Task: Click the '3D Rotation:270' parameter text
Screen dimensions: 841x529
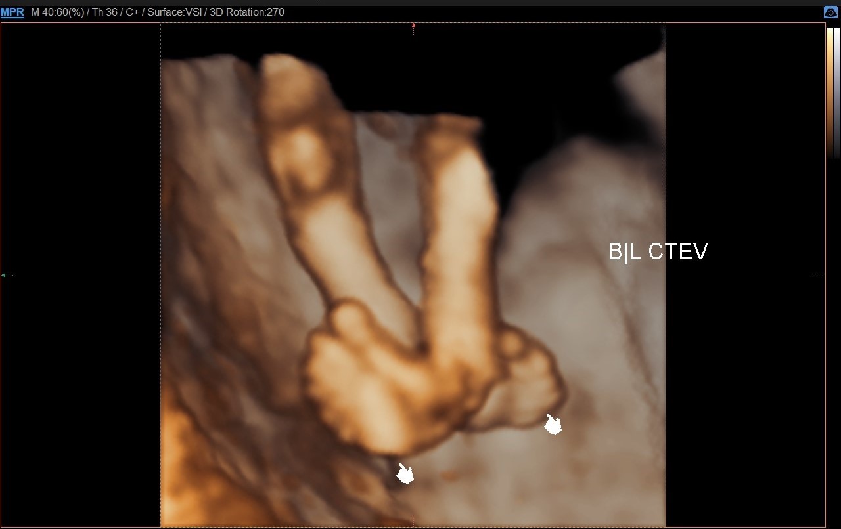Action: pyautogui.click(x=247, y=12)
